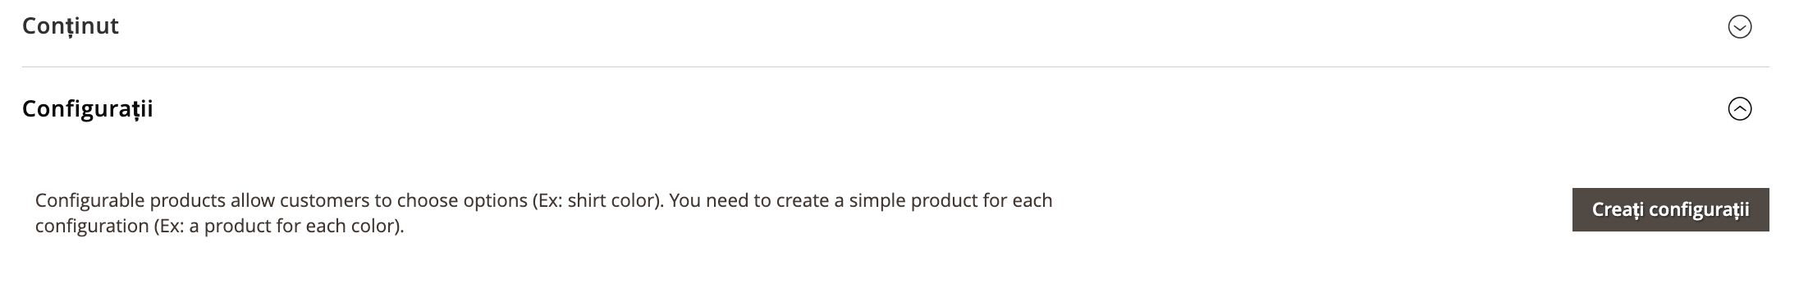Select the configurable products description text
1799x307 pixels.
tap(543, 213)
